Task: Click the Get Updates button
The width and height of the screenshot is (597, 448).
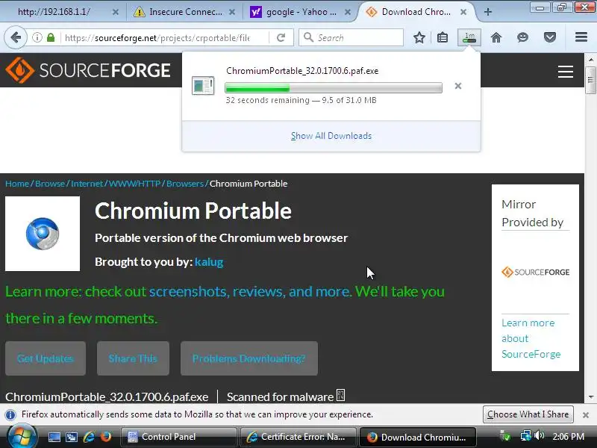Action: [x=46, y=358]
